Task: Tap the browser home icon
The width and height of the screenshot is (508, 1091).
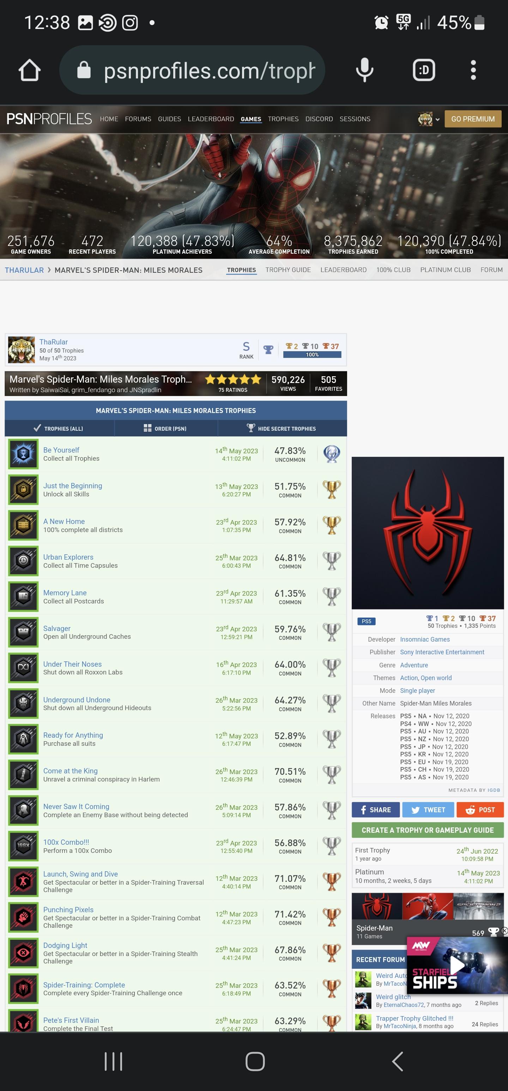Action: (30, 70)
